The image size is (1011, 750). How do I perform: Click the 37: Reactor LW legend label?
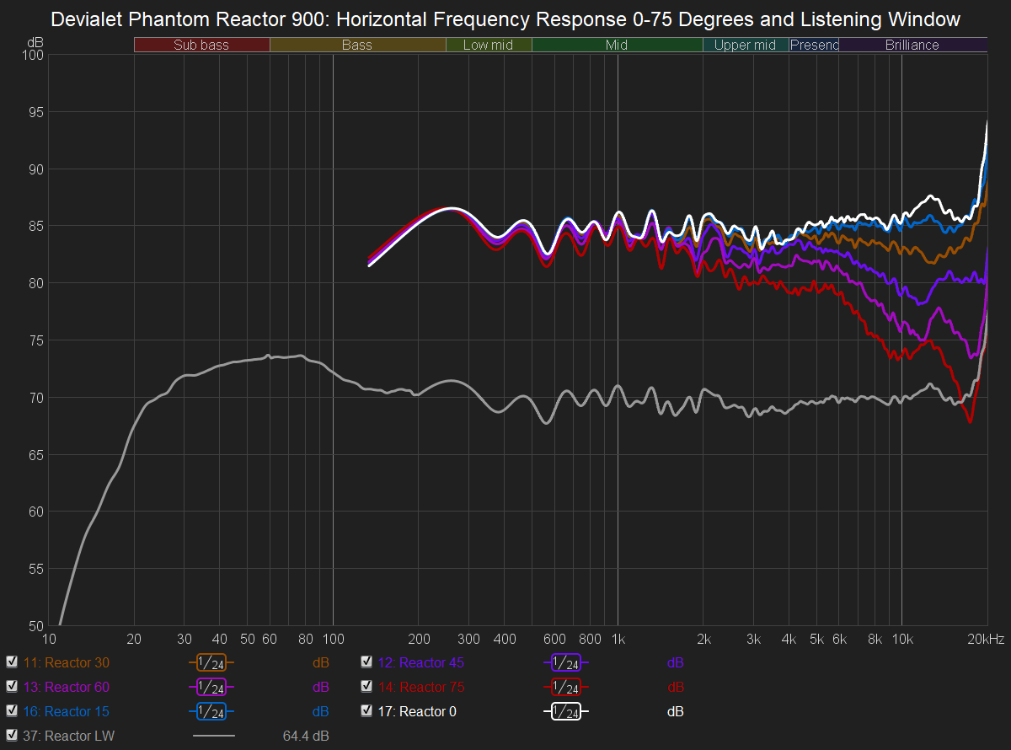69,736
